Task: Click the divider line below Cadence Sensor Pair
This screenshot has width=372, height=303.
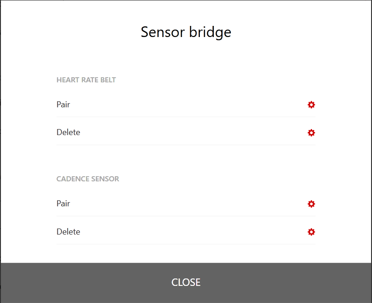Action: 186,216
